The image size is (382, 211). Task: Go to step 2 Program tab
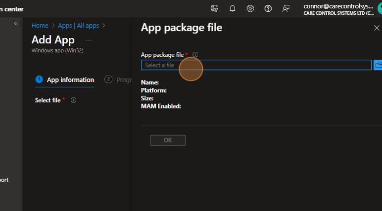[118, 80]
